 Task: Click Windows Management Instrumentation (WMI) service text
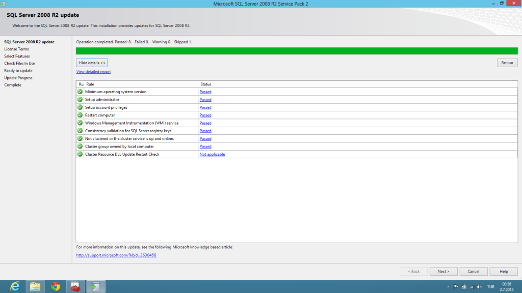tap(132, 123)
